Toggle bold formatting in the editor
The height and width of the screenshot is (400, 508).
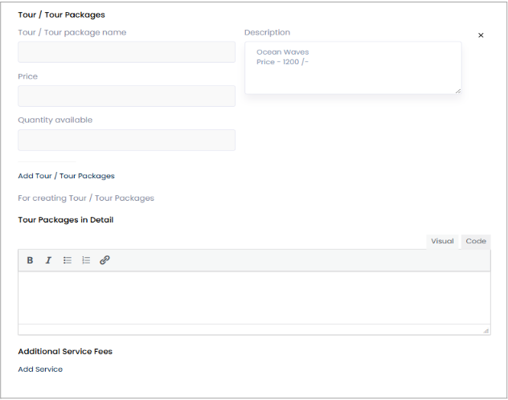pos(30,260)
